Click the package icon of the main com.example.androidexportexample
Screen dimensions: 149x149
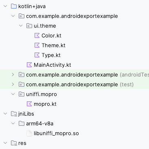(x=22, y=16)
